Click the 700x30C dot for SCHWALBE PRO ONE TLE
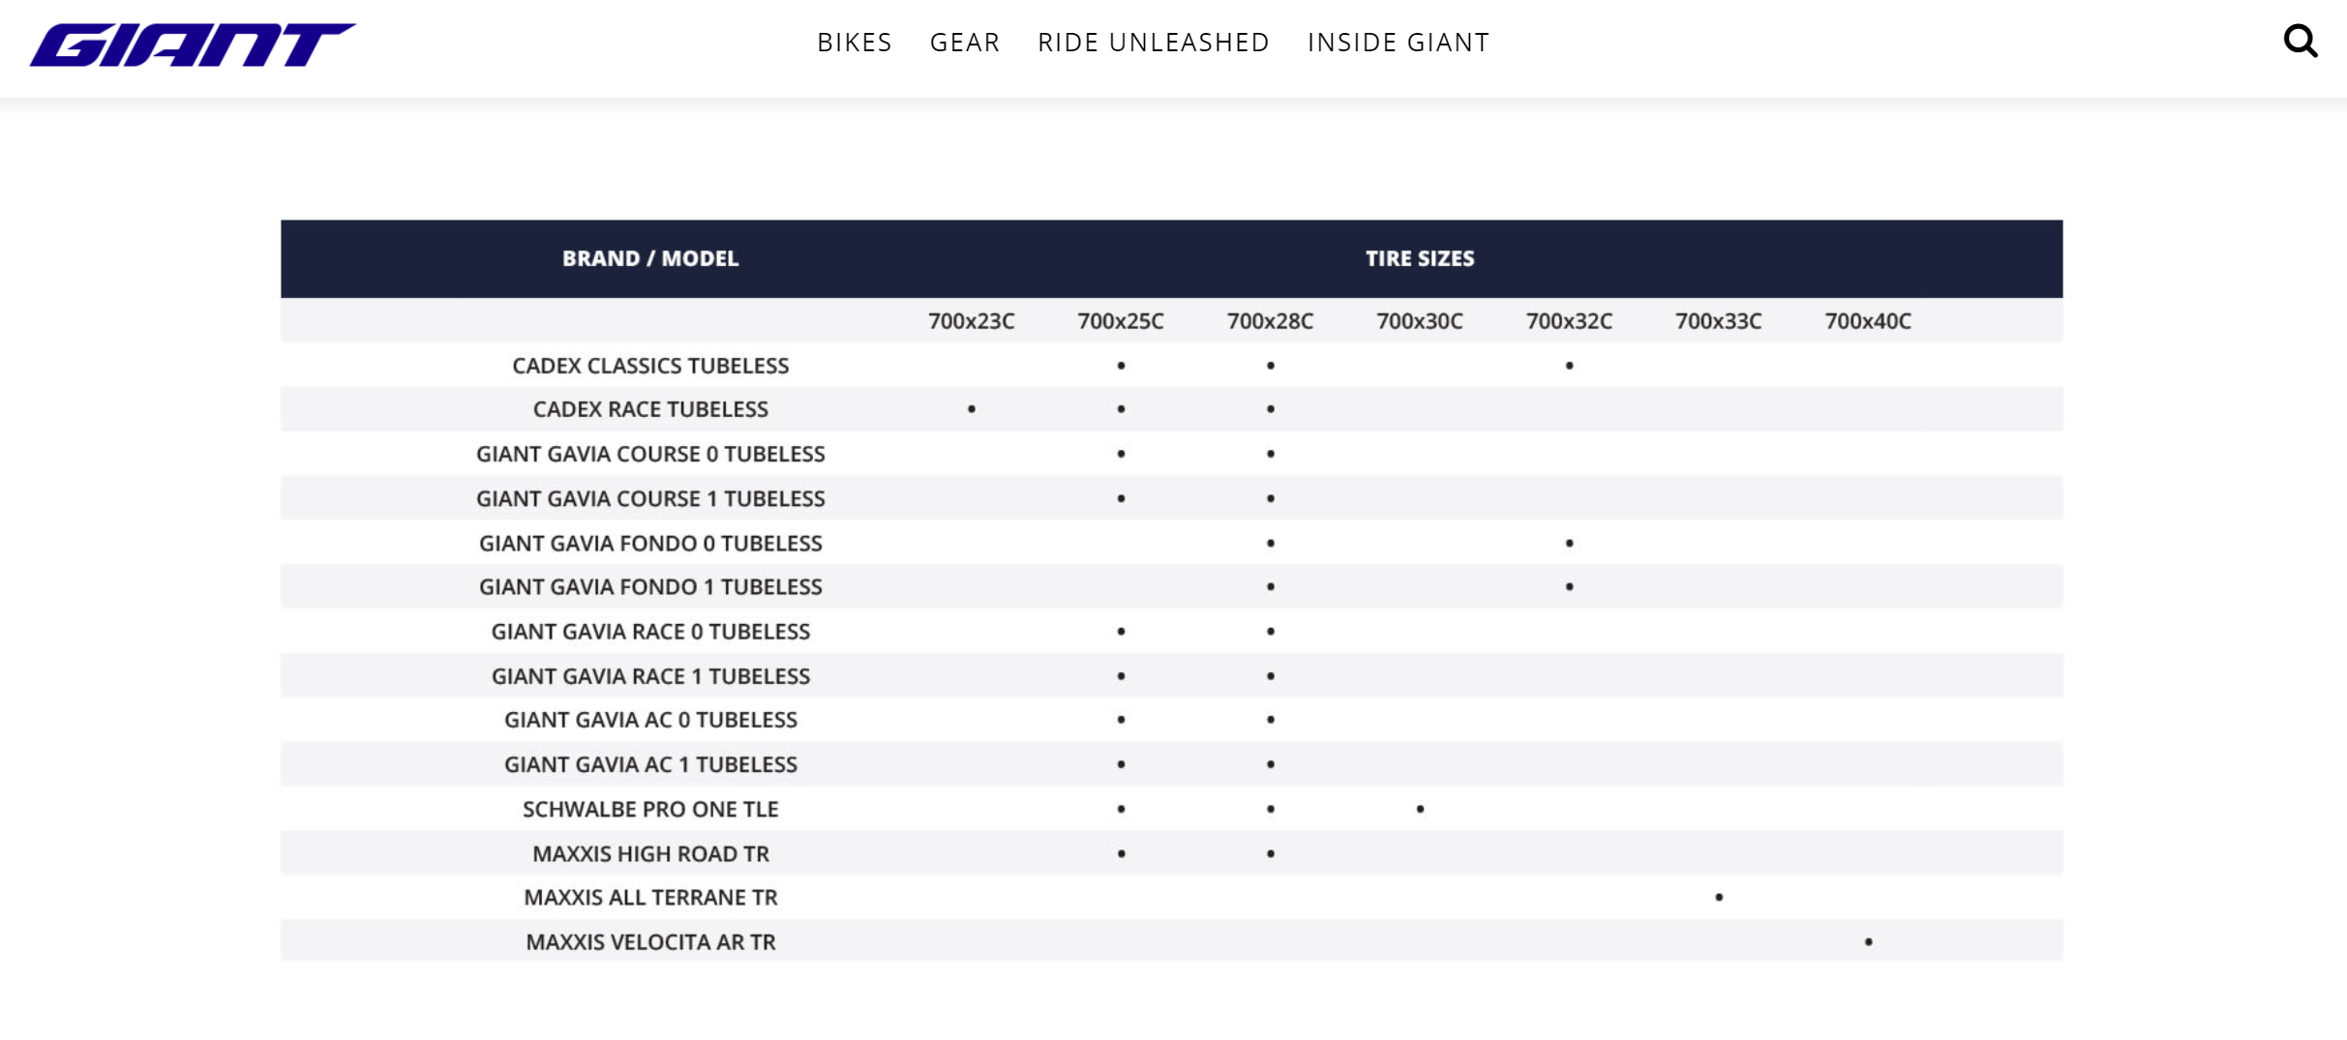The width and height of the screenshot is (2347, 1040). (1420, 809)
